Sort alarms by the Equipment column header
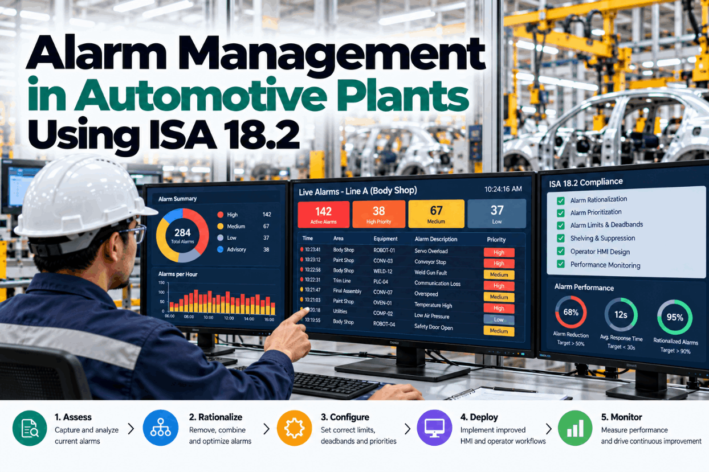 386,239
